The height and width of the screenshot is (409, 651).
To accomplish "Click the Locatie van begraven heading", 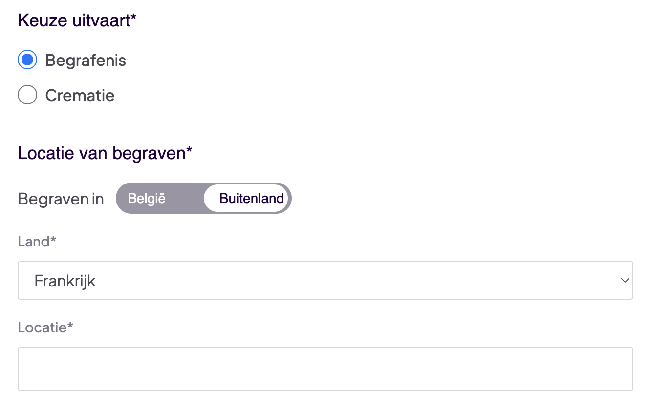I will (105, 153).
